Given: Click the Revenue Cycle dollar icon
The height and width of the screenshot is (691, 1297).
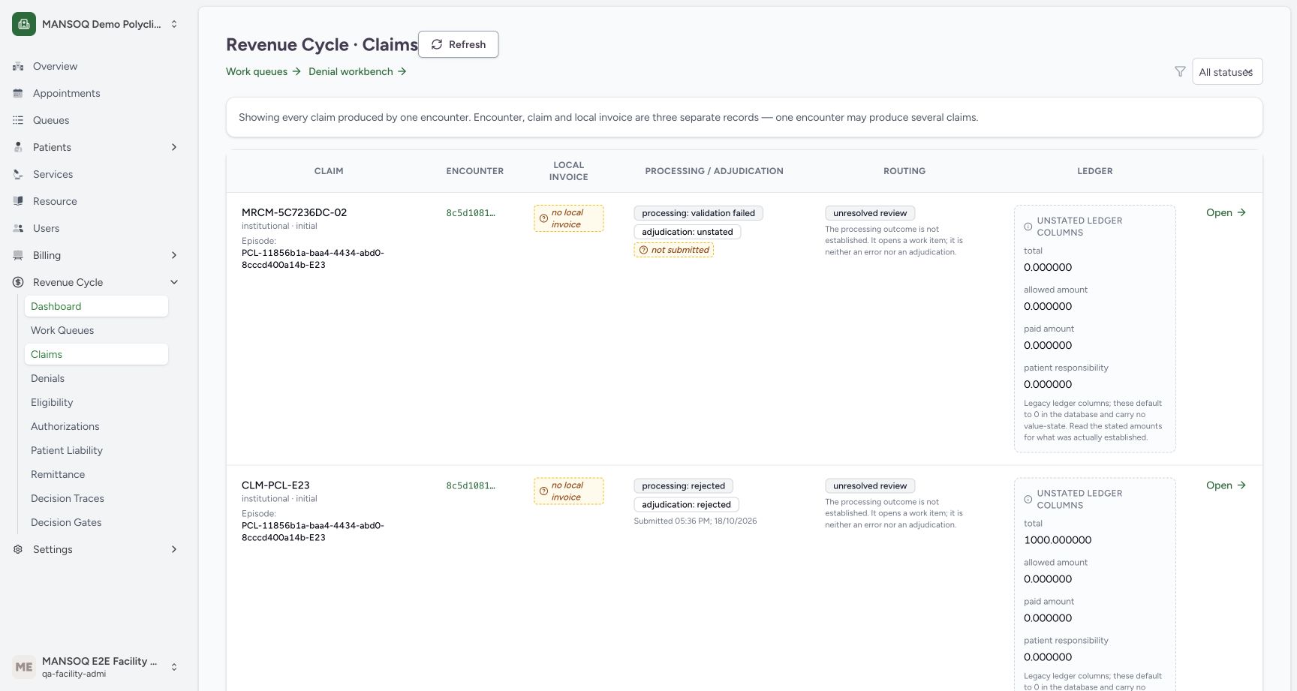Looking at the screenshot, I should point(18,283).
